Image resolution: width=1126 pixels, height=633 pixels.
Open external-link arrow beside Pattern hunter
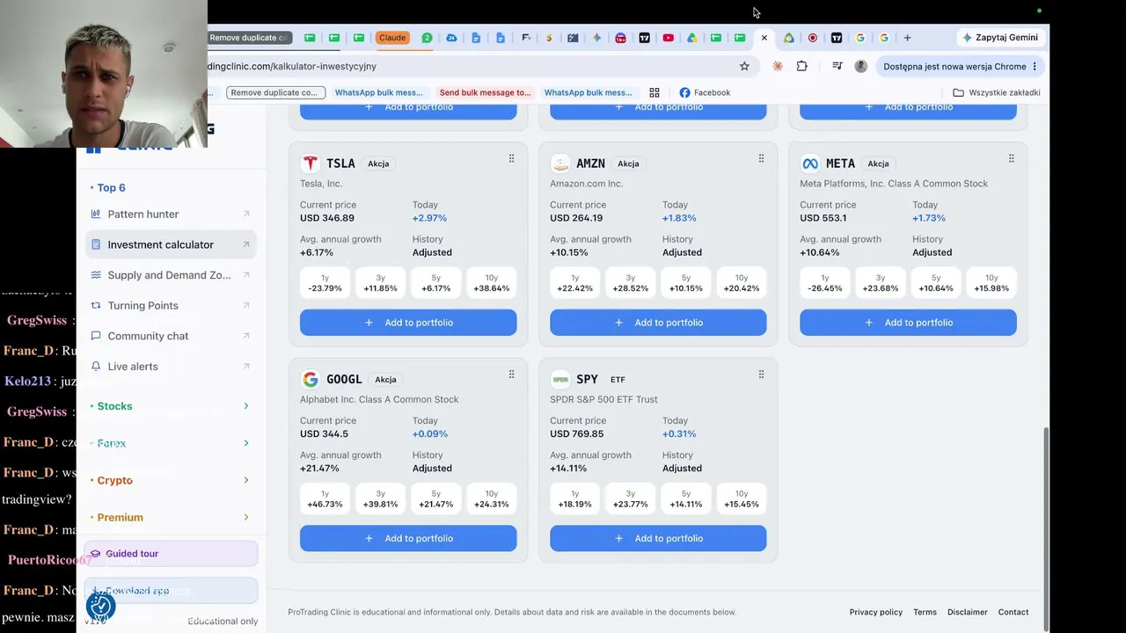246,215
